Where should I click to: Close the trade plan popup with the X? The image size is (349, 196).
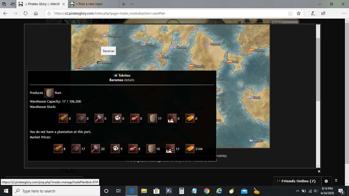(x=319, y=171)
